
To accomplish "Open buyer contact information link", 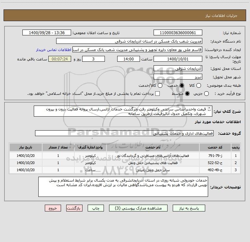I will point(54,50).
